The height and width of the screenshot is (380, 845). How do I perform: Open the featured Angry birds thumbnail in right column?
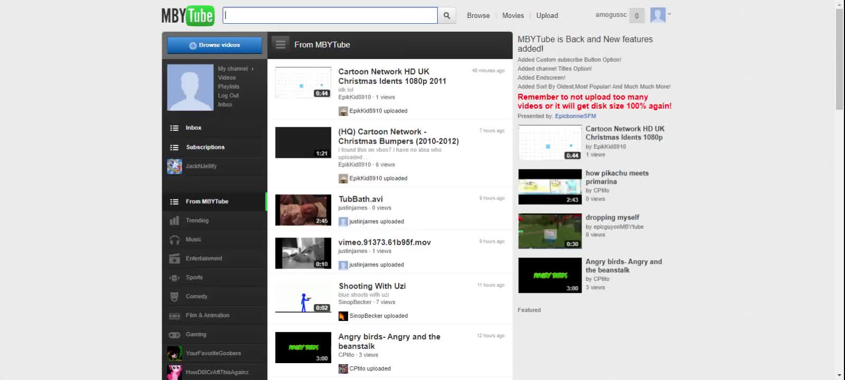550,275
